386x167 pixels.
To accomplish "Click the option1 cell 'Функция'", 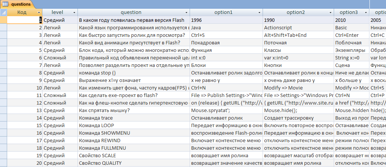I will tap(226, 50).
